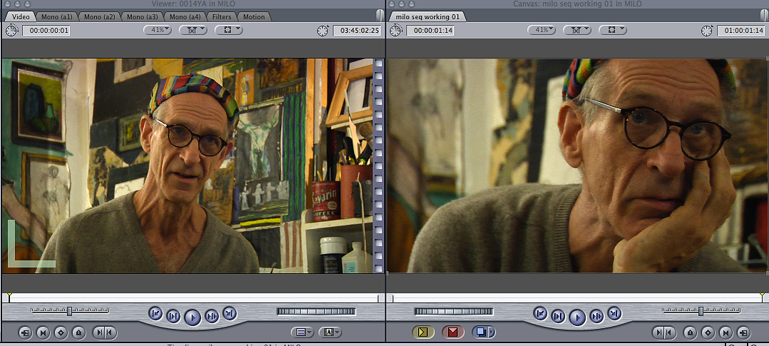Open the Viewer 41% zoom dropdown
This screenshot has height=346, width=769.
coord(158,30)
